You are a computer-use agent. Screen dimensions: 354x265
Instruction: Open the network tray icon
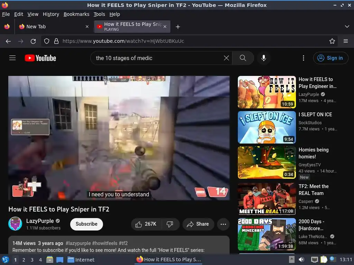(x=314, y=259)
